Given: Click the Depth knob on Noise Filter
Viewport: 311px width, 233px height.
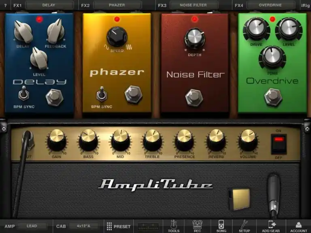Looking at the screenshot, I should (194, 39).
